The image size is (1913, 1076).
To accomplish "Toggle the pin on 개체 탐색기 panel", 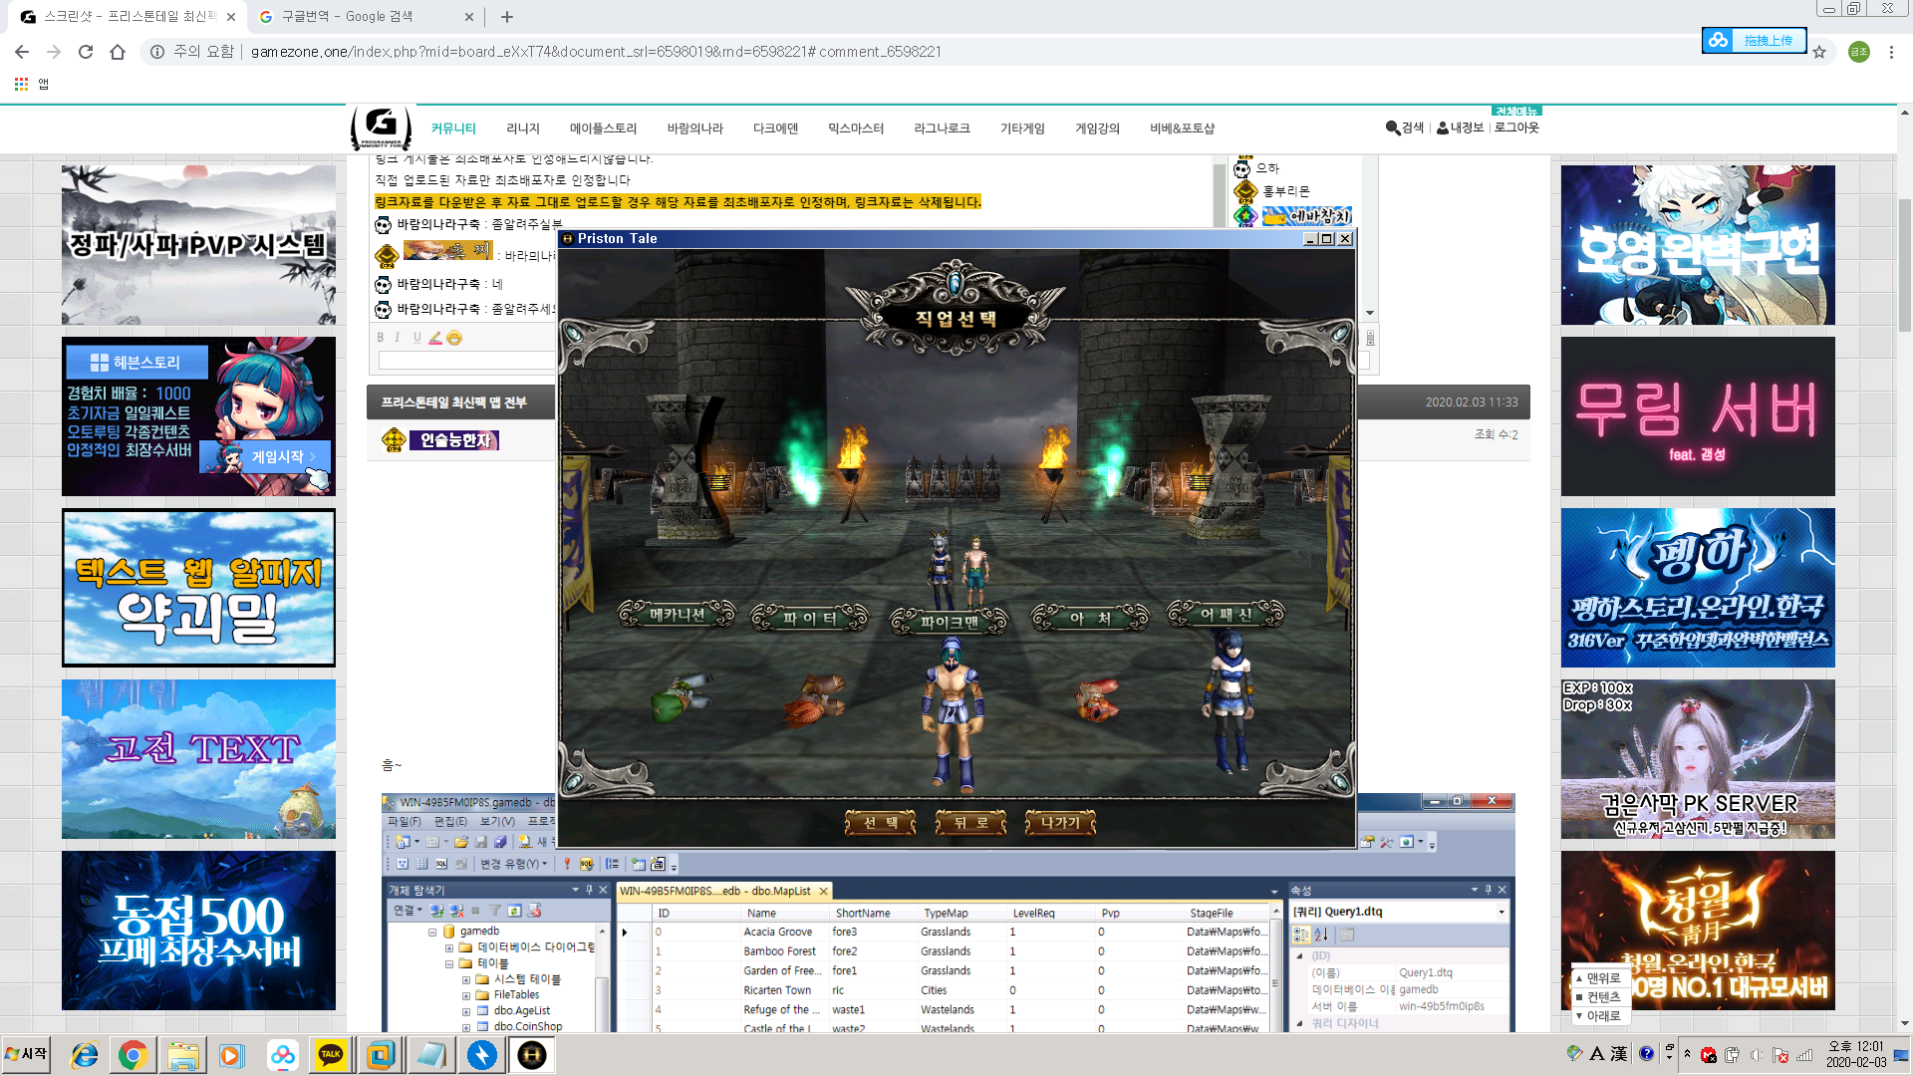I will (589, 890).
